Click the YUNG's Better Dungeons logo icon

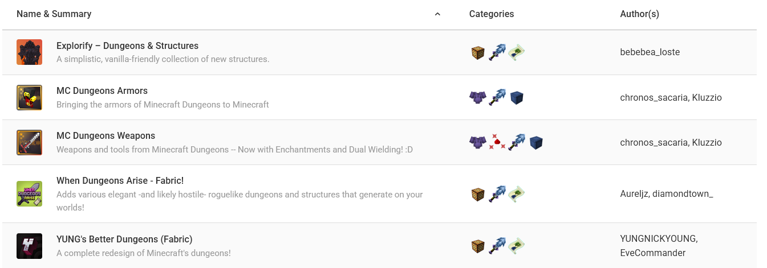pyautogui.click(x=29, y=246)
